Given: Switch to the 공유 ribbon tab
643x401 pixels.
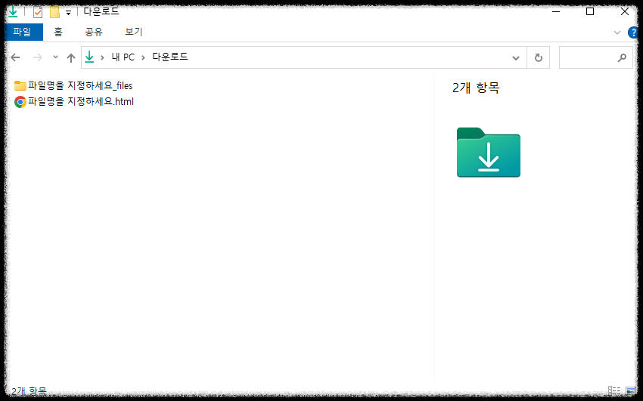Looking at the screenshot, I should point(94,32).
